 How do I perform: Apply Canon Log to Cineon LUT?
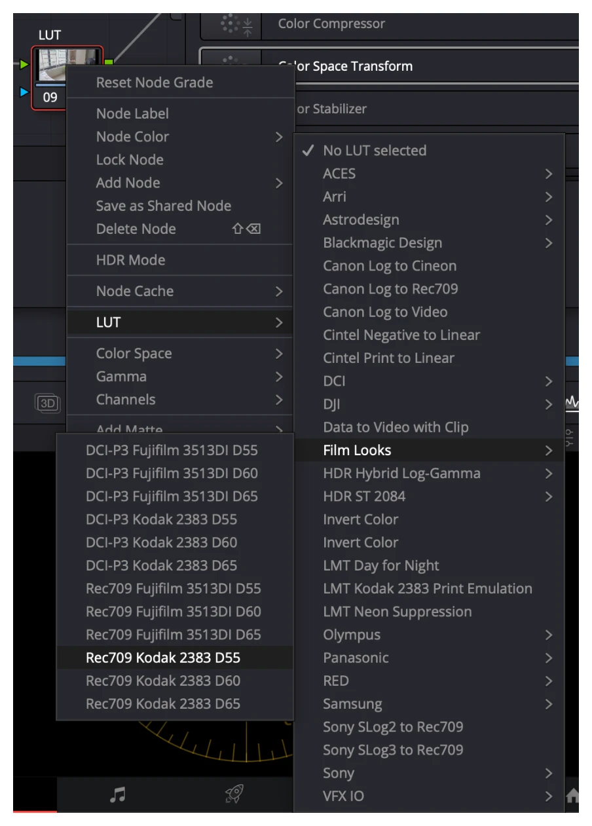point(429,266)
